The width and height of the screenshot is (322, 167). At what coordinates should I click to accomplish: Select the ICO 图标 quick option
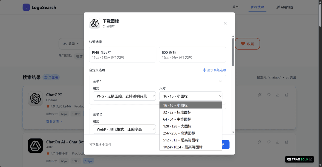(x=192, y=54)
